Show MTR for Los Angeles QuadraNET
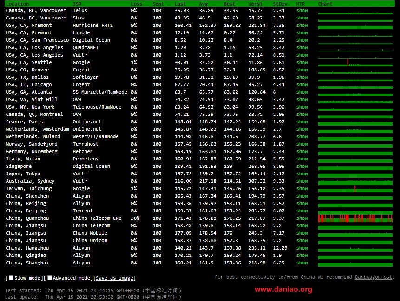400x301 pixels. click(x=302, y=47)
